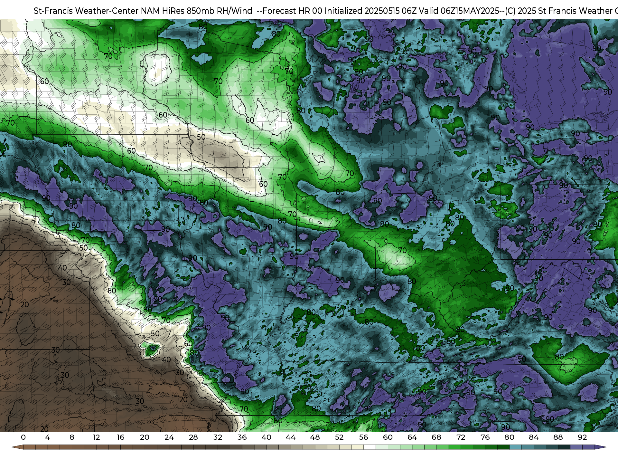Click the brown left arrow end of colorbar
618x451 pixels.
17,447
